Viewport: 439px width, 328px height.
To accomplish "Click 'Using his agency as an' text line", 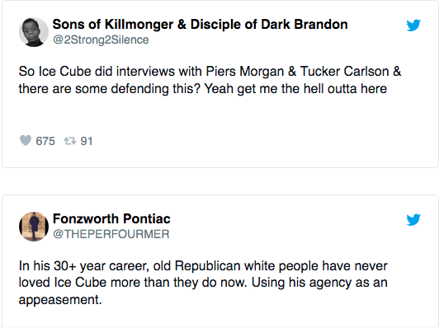I will [319, 283].
